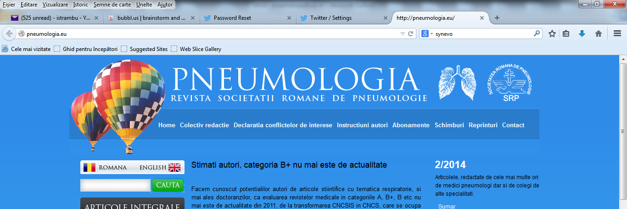Open the bookmarks list icon
The width and height of the screenshot is (627, 209).
[x=566, y=34]
